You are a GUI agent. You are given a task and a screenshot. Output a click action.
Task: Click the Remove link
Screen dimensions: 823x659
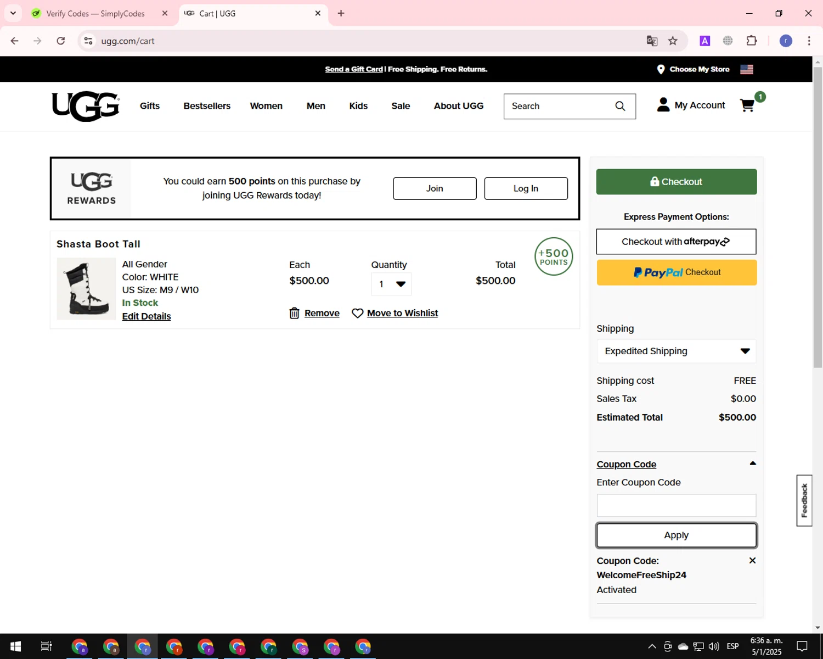coord(322,313)
